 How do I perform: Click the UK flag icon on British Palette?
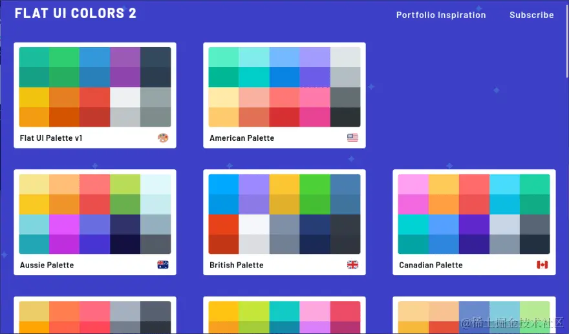point(352,265)
